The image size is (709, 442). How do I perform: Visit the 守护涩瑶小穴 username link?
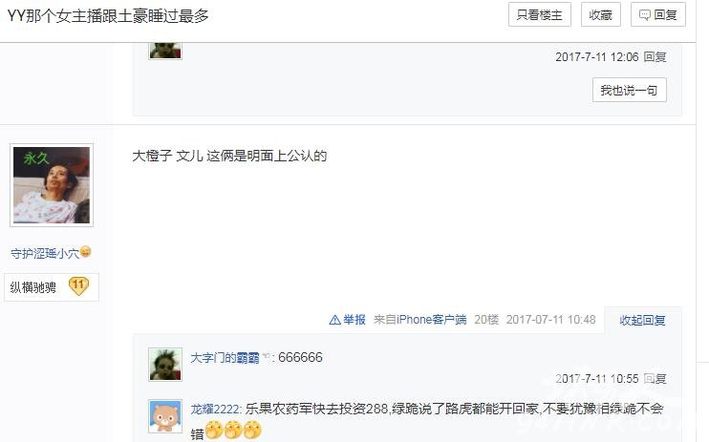click(x=45, y=253)
